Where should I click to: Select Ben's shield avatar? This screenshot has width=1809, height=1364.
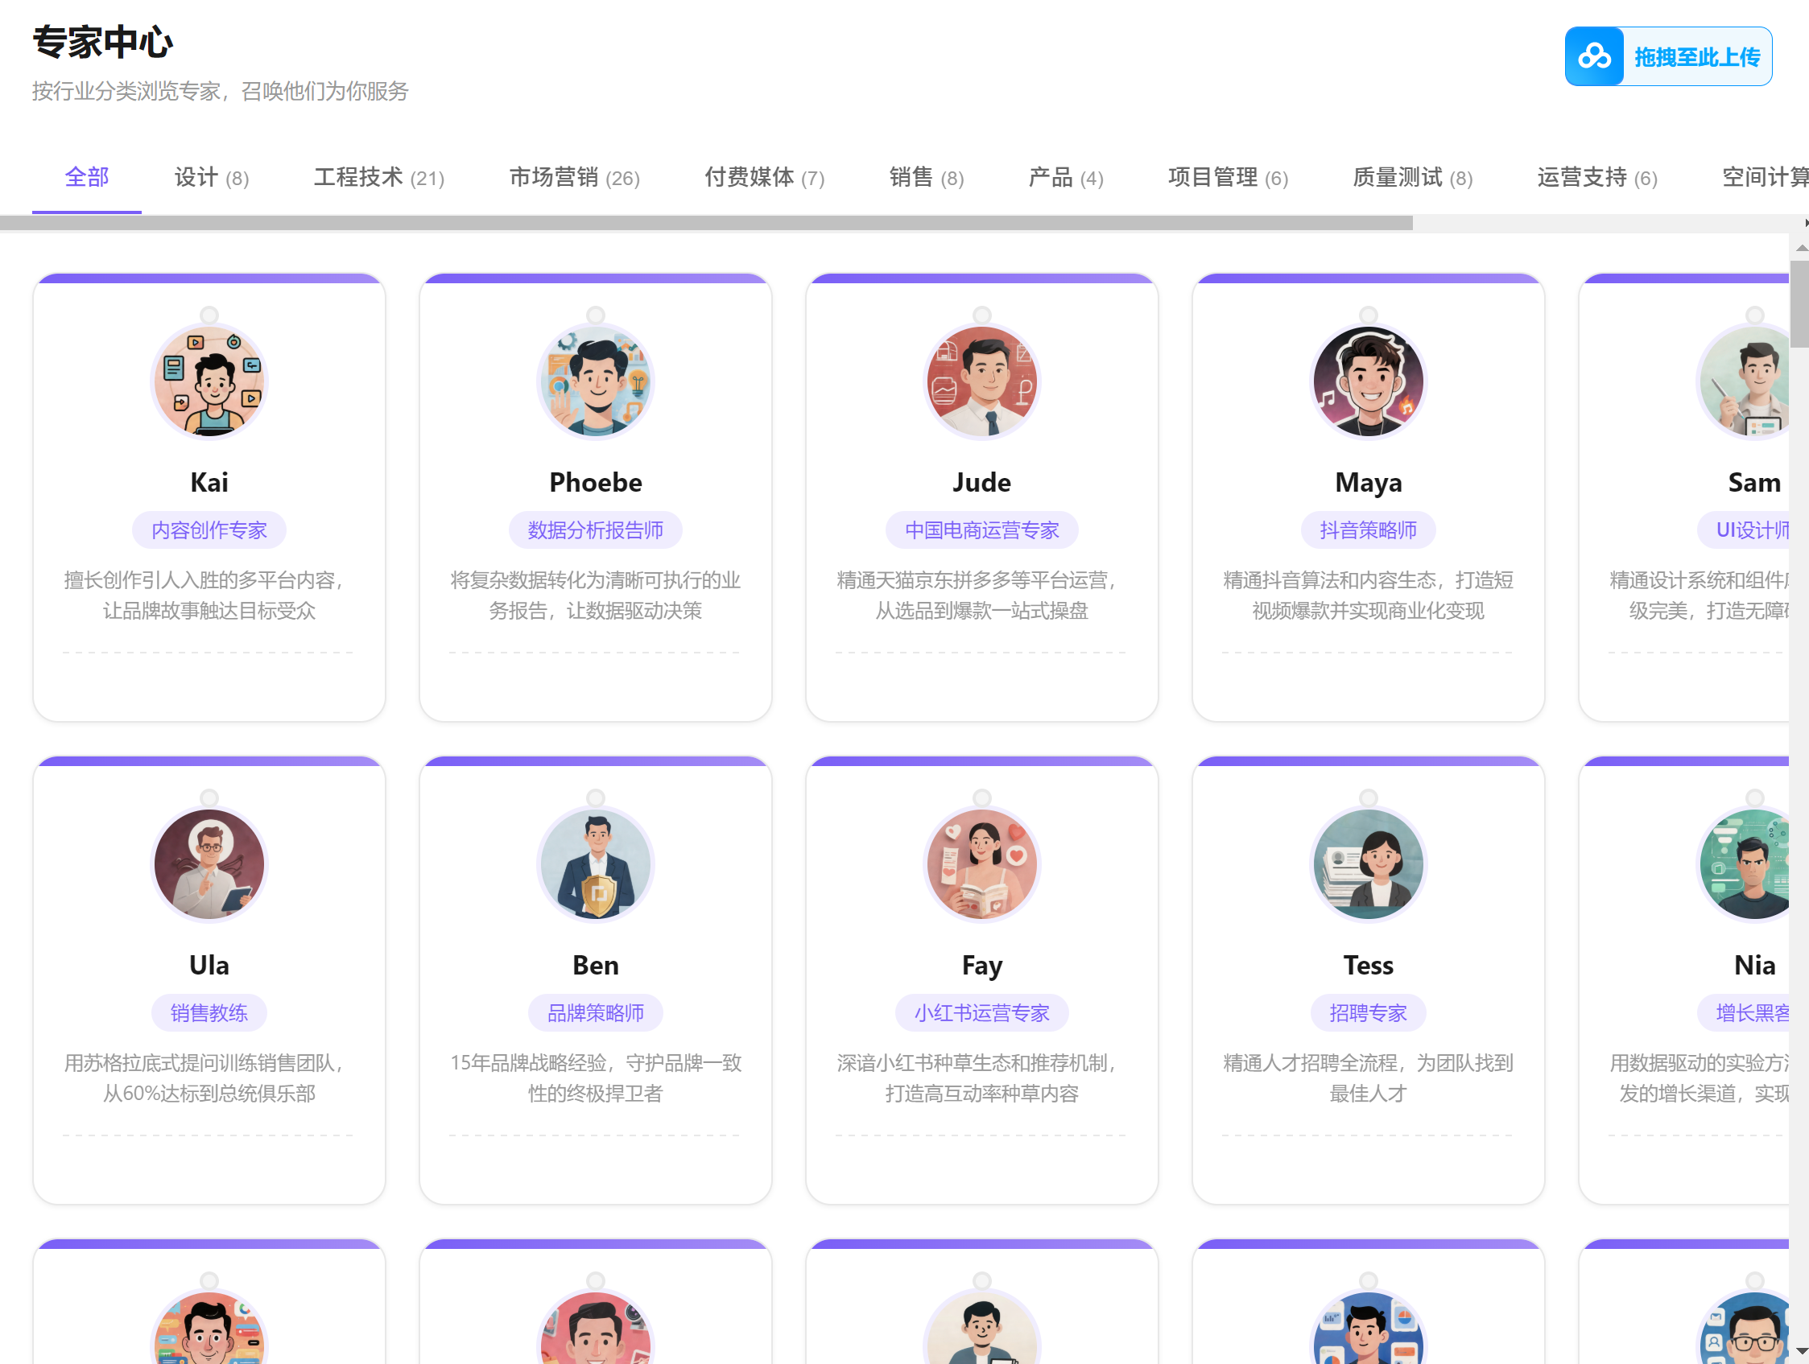[x=596, y=863]
